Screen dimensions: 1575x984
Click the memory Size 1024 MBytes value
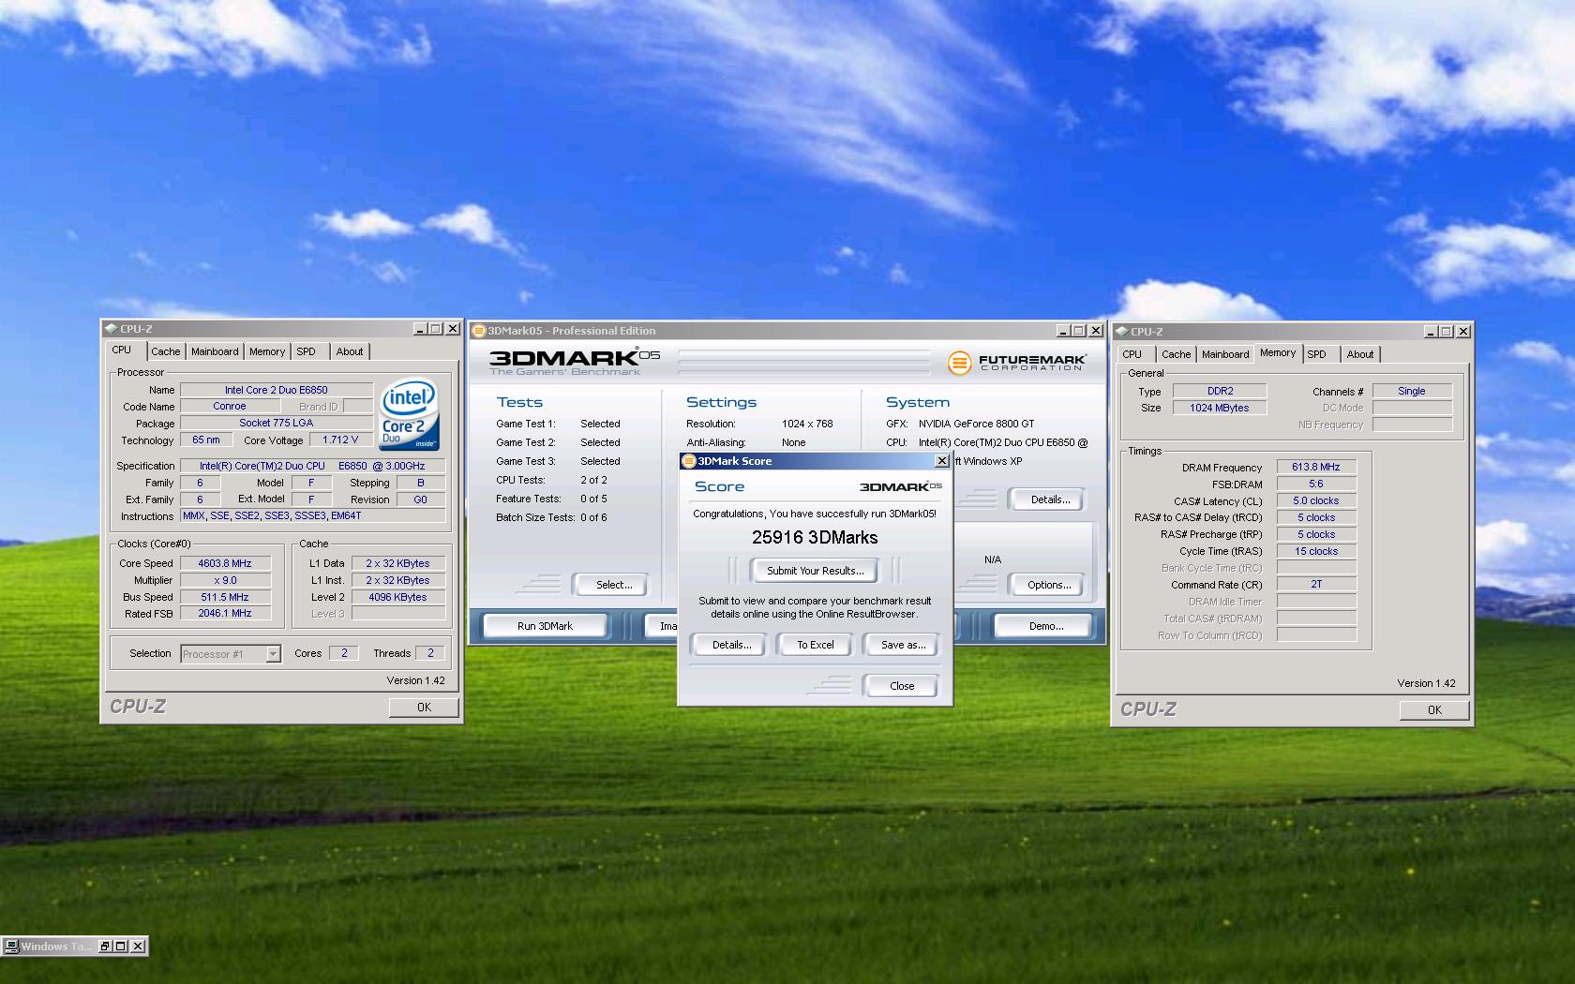(1220, 408)
